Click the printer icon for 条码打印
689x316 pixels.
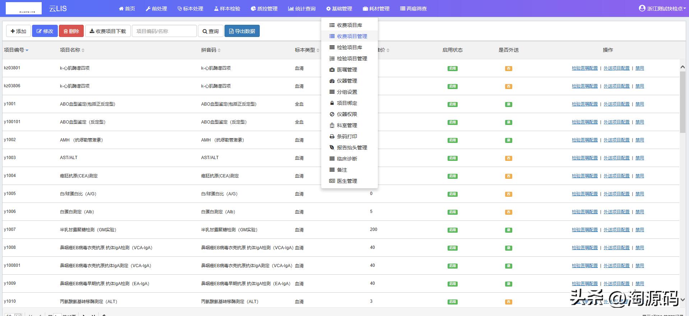(332, 136)
